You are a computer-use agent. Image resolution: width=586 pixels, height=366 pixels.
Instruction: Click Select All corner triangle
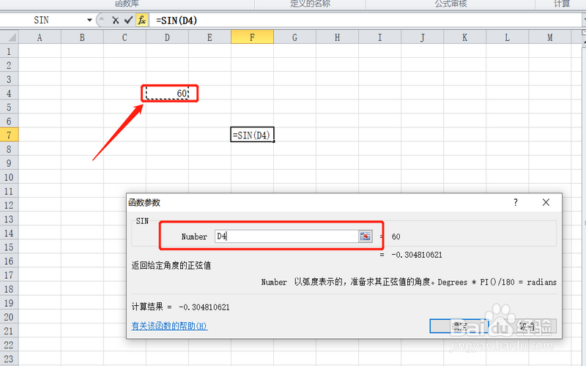coord(10,37)
